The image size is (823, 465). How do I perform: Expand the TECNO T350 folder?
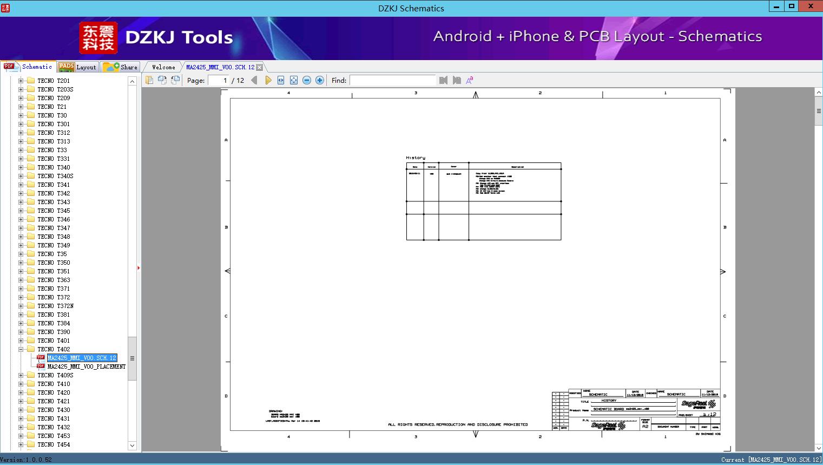click(21, 263)
